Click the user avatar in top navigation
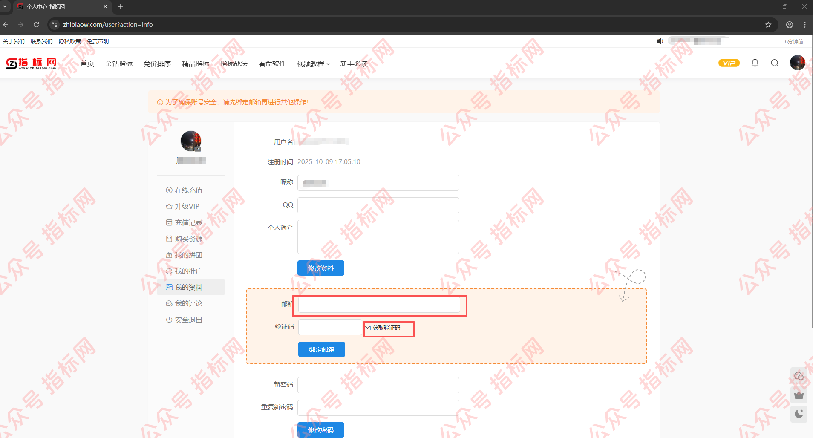813x438 pixels. click(797, 63)
